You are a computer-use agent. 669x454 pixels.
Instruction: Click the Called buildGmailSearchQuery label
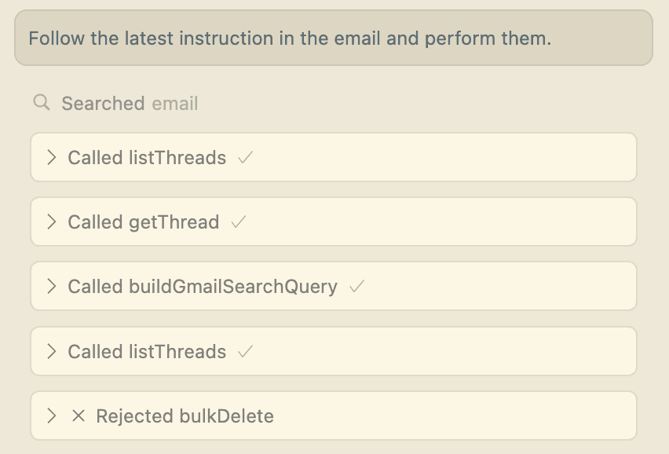[x=203, y=287]
